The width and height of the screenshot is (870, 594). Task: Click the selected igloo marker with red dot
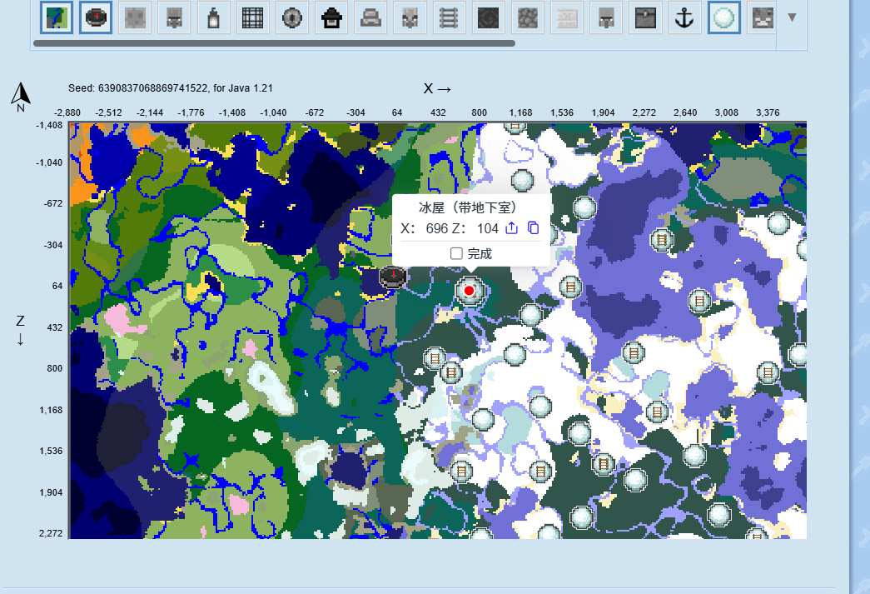(x=470, y=291)
